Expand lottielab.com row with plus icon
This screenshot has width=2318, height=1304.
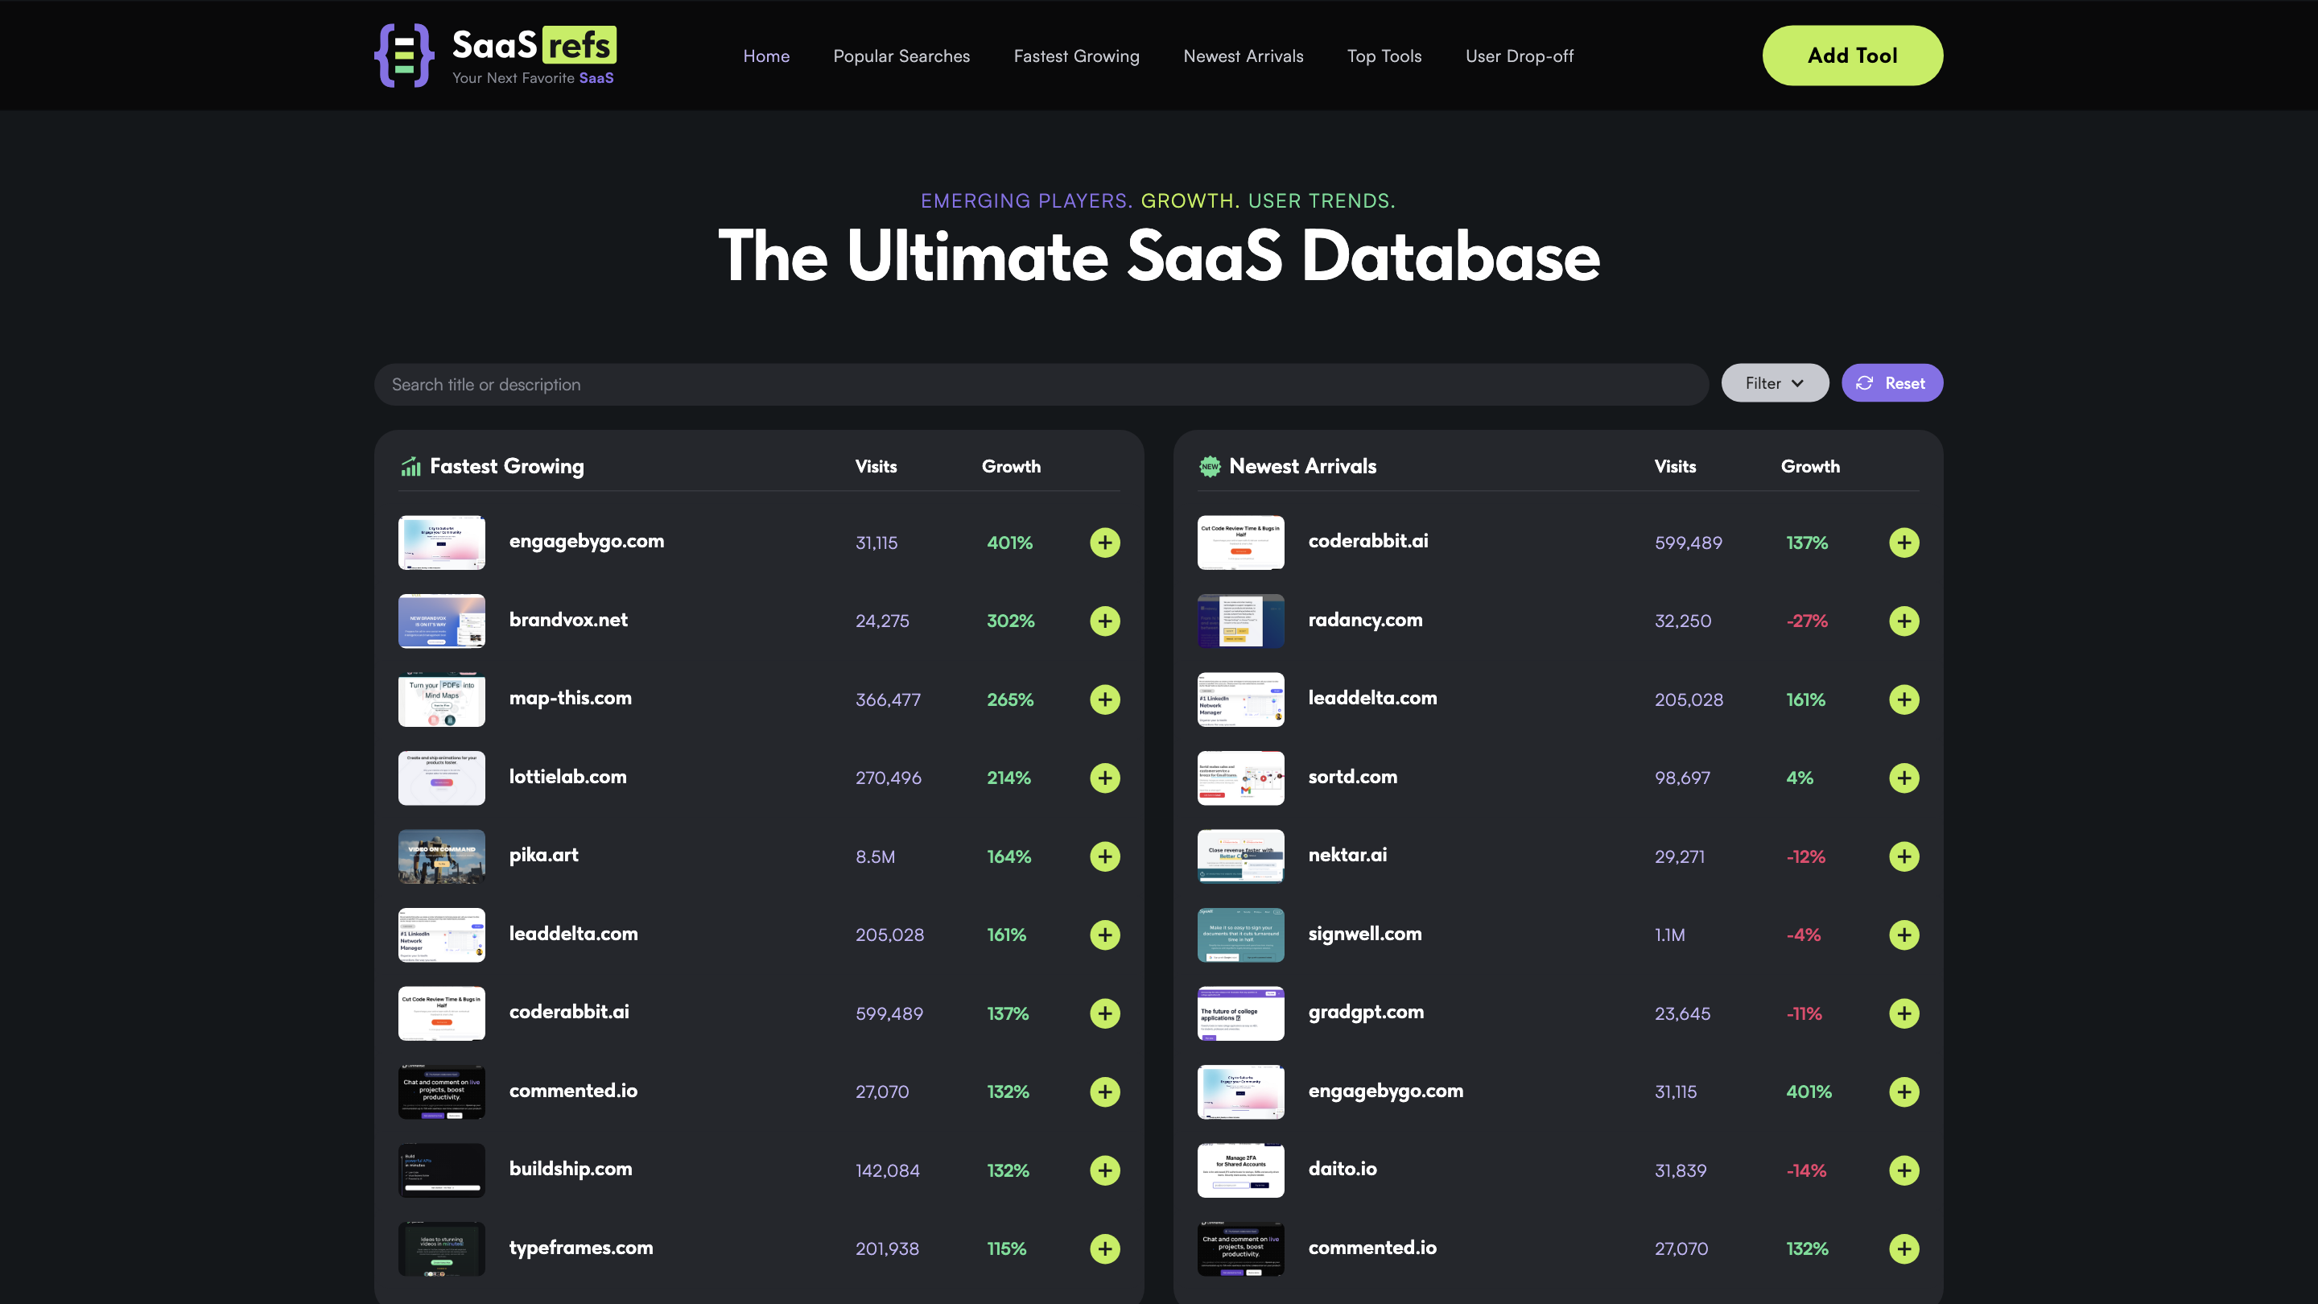click(1104, 778)
